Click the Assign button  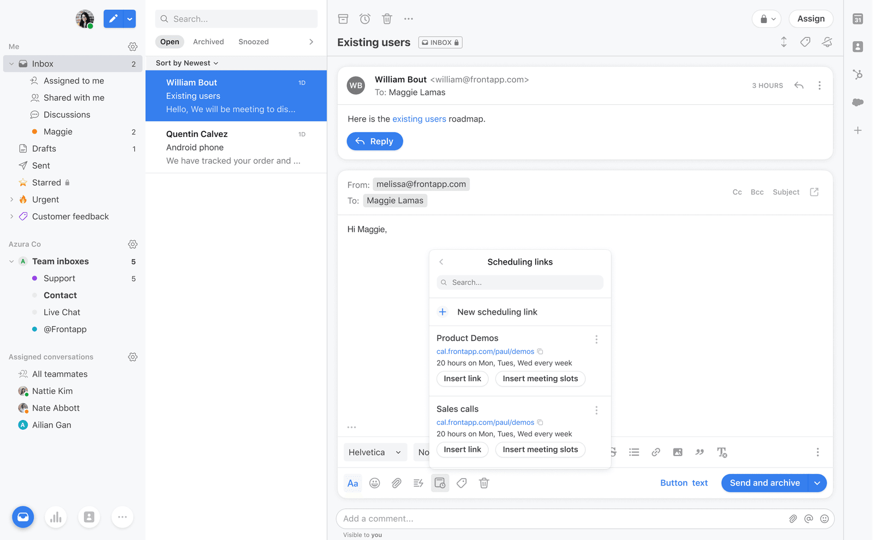point(811,19)
